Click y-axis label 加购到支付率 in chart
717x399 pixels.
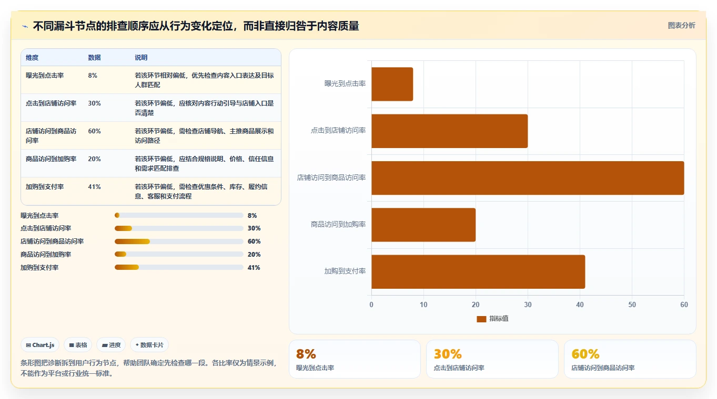click(x=345, y=271)
